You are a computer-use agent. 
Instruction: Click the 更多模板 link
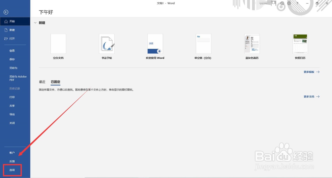coord(311,72)
